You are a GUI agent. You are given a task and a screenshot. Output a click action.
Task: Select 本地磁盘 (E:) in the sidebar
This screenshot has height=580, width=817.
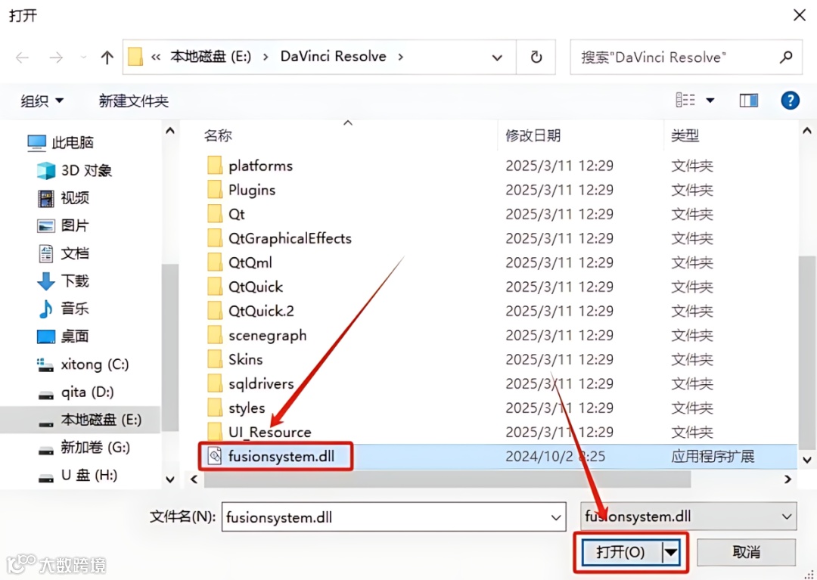pos(80,420)
